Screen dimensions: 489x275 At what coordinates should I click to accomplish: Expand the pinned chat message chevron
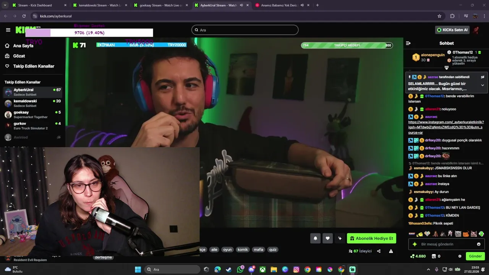(483, 85)
